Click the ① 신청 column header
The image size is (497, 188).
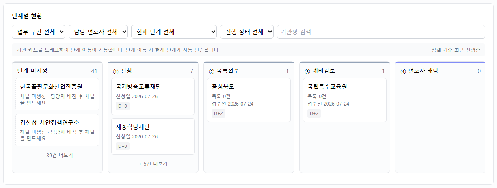point(153,71)
